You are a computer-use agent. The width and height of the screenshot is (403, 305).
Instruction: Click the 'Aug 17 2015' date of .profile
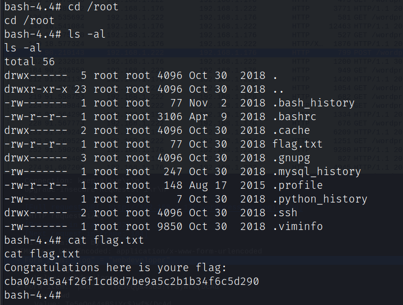pos(227,185)
